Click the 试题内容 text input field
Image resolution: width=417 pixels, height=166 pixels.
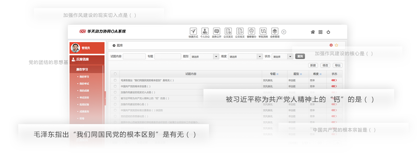pyautogui.click(x=134, y=57)
